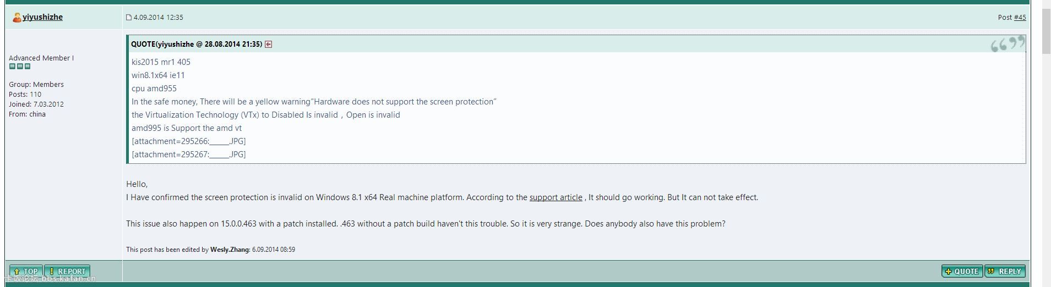1051x287 pixels.
Task: Click the first attachment=295266 placeholder text
Action: 189,141
